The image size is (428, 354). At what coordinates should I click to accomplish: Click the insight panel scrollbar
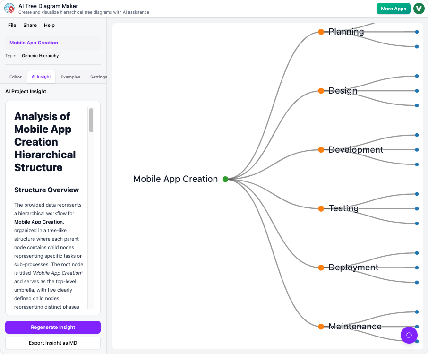[91, 120]
